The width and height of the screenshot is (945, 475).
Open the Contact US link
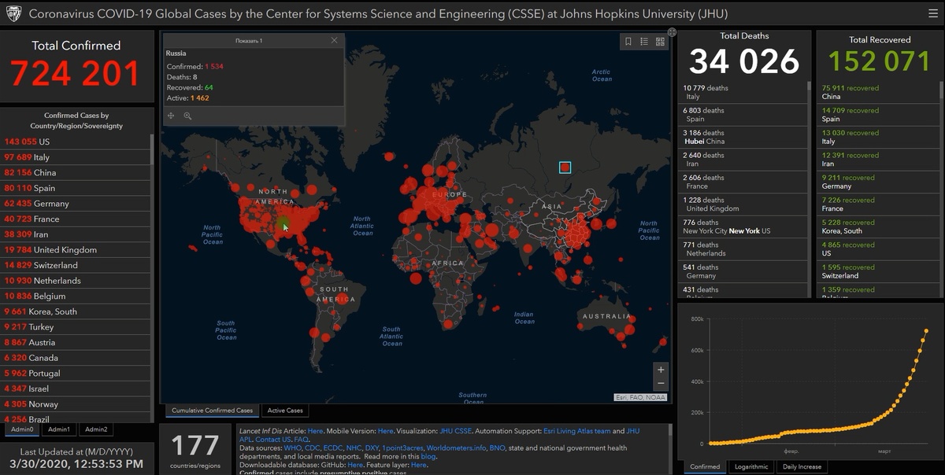coord(272,440)
